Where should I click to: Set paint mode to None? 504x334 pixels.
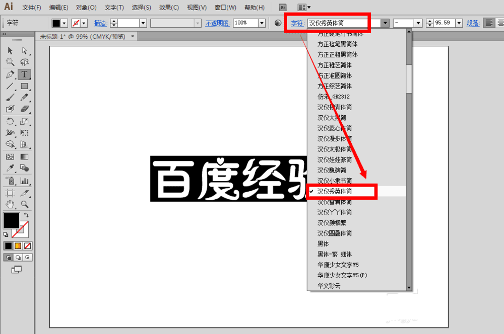pos(28,246)
